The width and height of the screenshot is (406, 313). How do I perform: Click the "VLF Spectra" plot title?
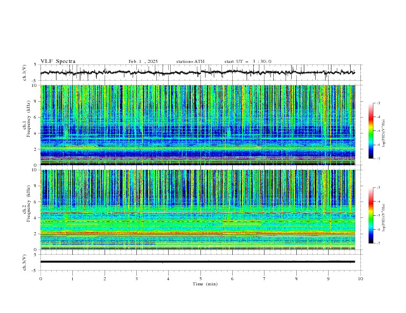click(58, 61)
